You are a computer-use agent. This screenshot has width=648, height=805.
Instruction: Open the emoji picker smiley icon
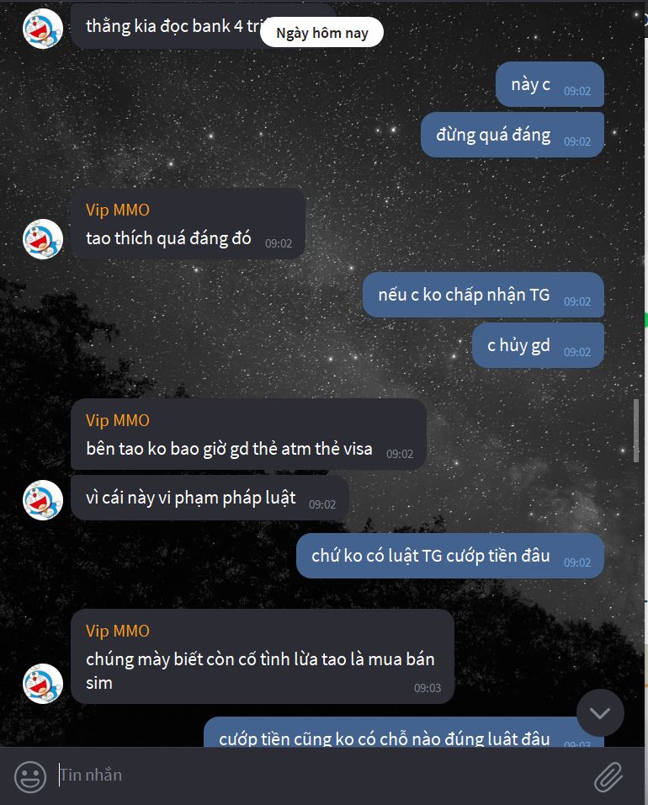click(29, 776)
